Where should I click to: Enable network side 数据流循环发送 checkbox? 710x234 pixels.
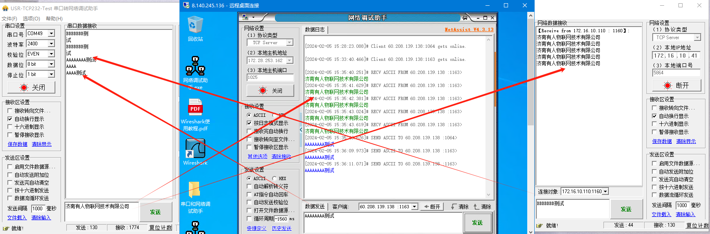pyautogui.click(x=654, y=195)
